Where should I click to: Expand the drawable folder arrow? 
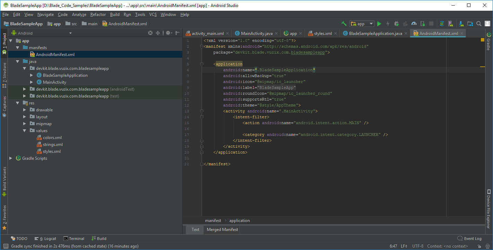coord(25,110)
